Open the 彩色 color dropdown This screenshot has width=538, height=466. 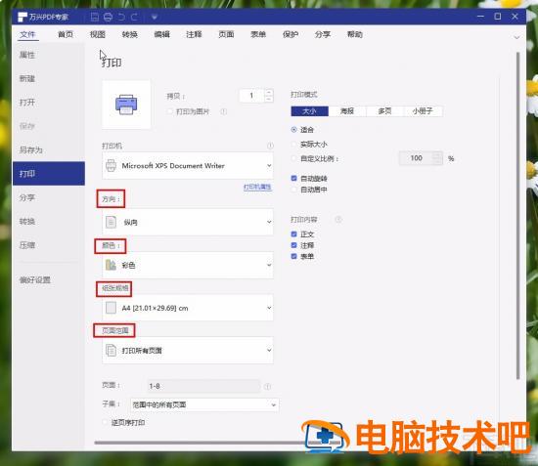(x=188, y=265)
